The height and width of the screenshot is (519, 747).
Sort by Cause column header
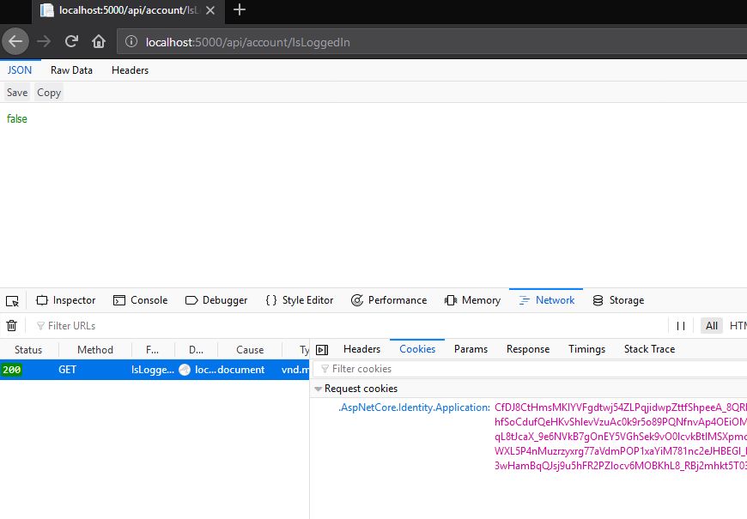pos(250,350)
